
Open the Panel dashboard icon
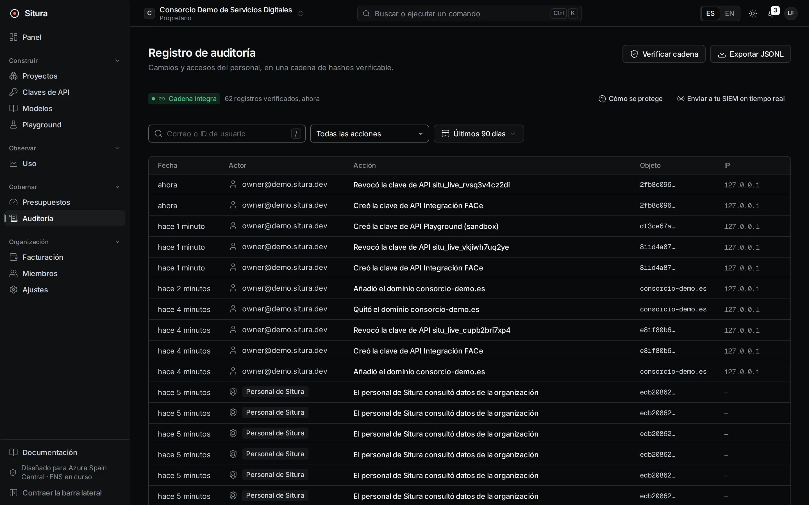pyautogui.click(x=13, y=37)
